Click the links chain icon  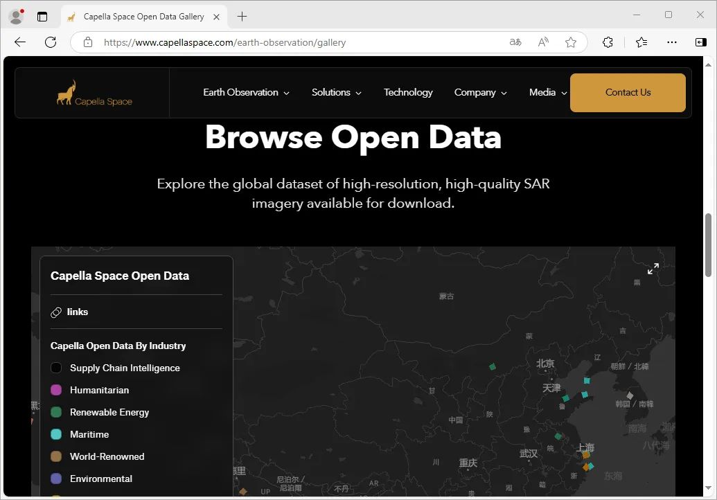click(x=56, y=312)
